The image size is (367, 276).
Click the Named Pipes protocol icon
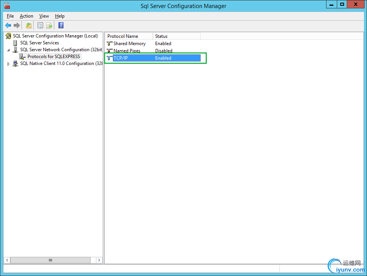coord(110,50)
